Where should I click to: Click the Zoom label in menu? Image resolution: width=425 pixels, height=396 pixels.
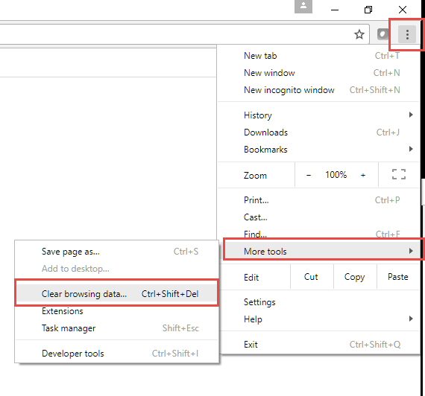(x=255, y=176)
